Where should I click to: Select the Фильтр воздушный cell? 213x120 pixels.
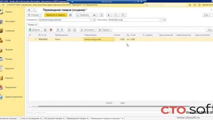pyautogui.click(x=99, y=39)
